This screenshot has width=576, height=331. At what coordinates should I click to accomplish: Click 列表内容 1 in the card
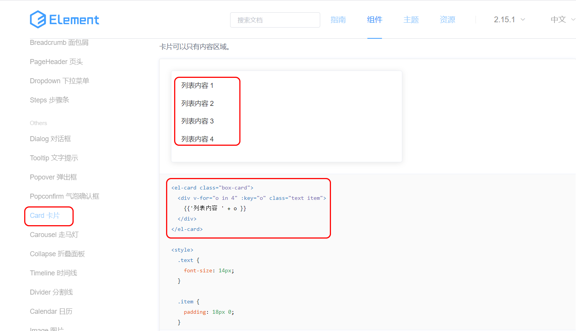(x=197, y=86)
